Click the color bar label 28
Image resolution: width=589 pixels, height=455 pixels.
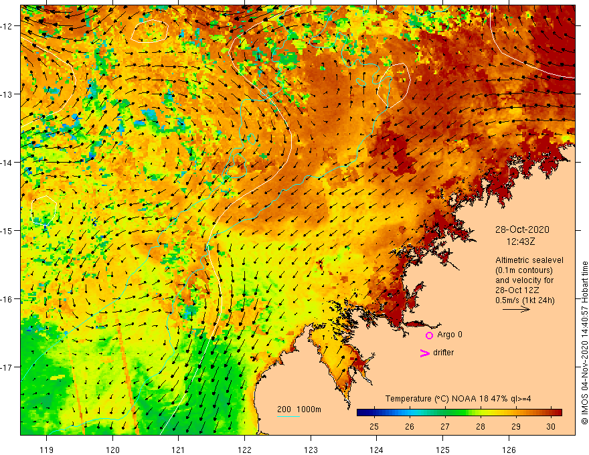pyautogui.click(x=481, y=426)
